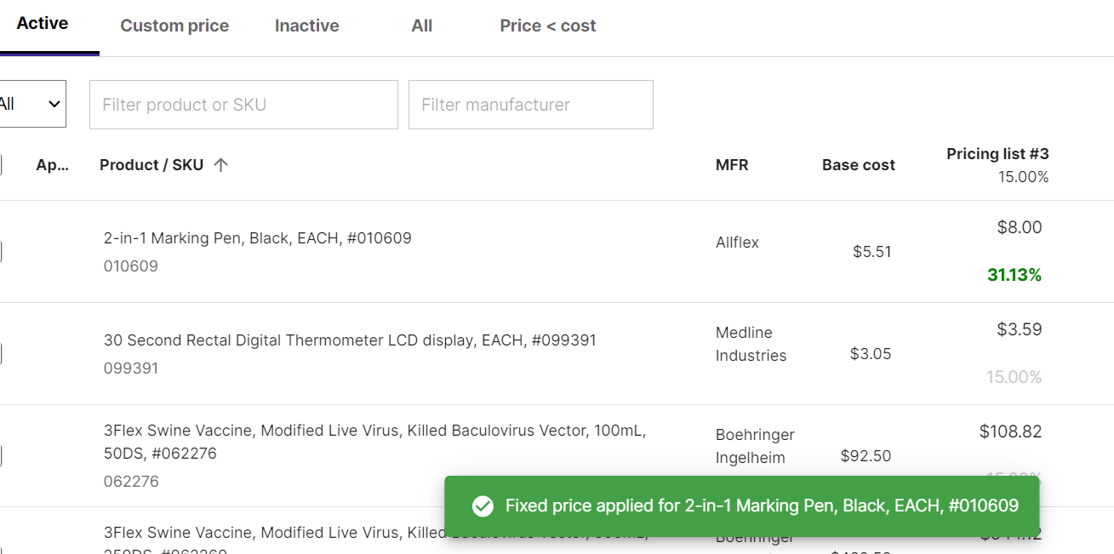Check the box for the Rectal Digital Thermometer row
This screenshot has width=1114, height=554.
pyautogui.click(x=3, y=353)
